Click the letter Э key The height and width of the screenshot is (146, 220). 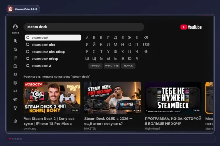(x=122, y=58)
